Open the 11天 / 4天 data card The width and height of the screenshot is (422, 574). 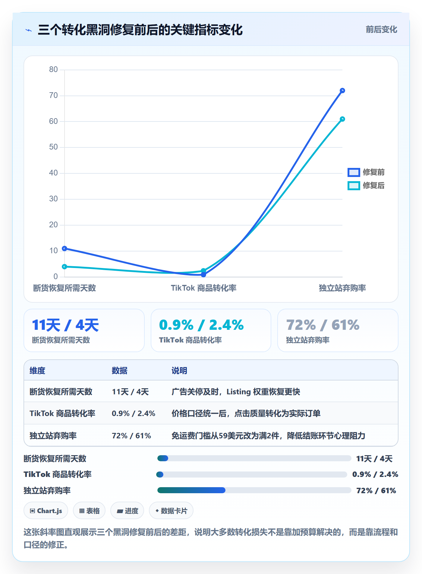(x=84, y=330)
